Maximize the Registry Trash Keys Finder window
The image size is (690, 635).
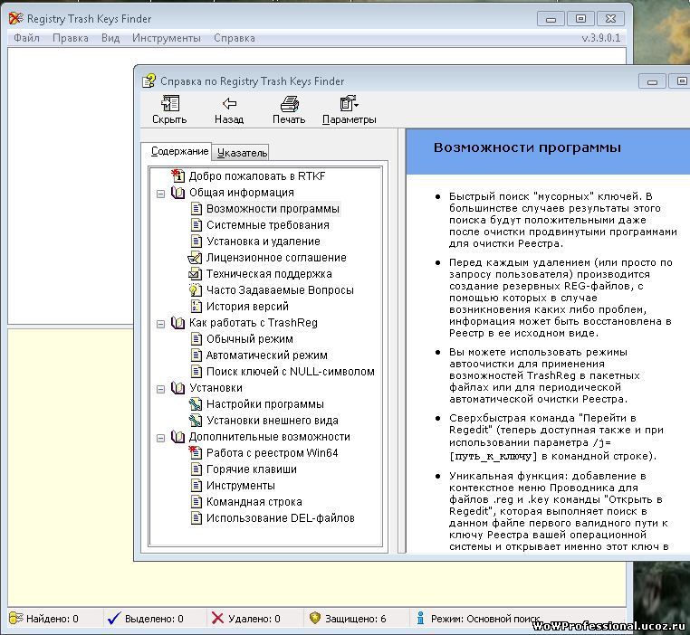(x=580, y=18)
